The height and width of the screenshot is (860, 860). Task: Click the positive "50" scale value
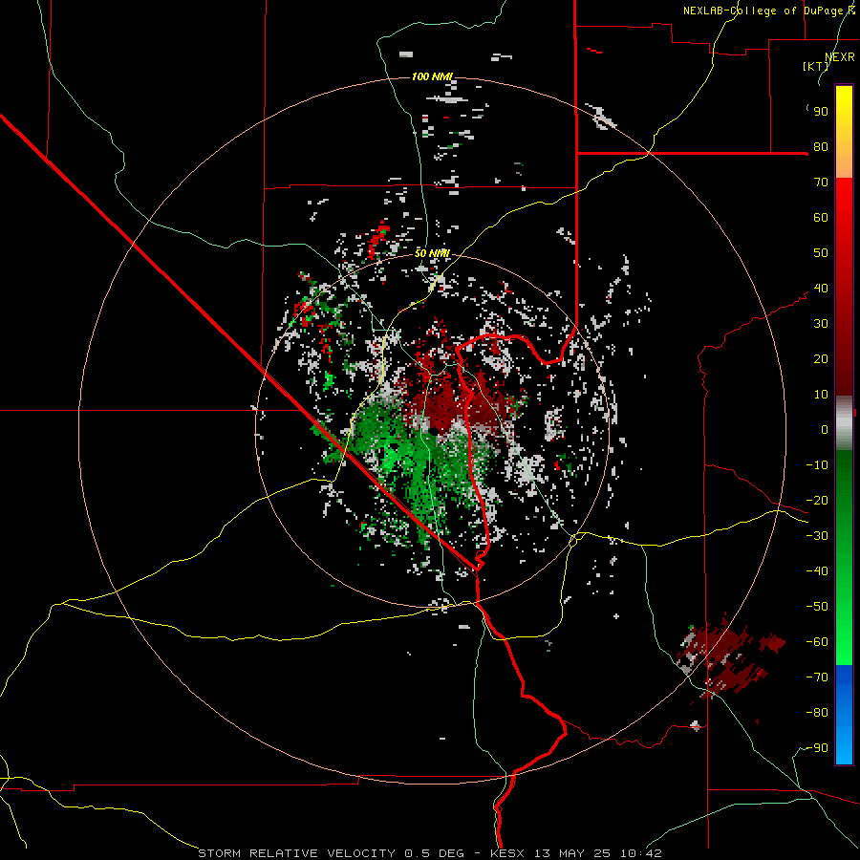click(x=821, y=253)
